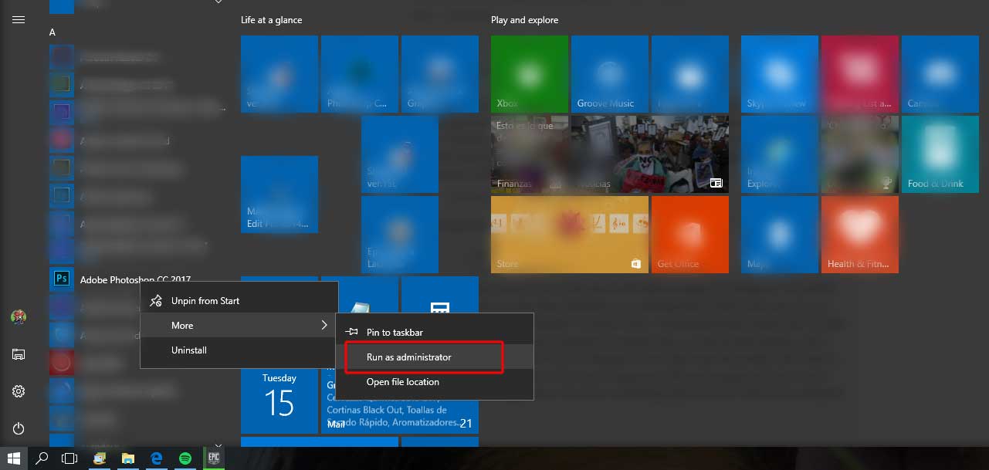
Task: Select Uninstall from the context menu
Action: tap(239, 350)
